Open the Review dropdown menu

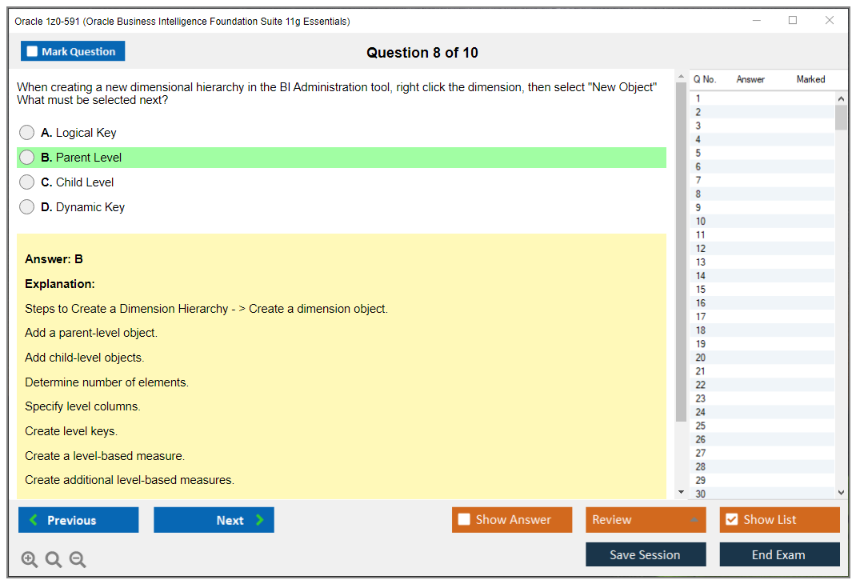(645, 520)
